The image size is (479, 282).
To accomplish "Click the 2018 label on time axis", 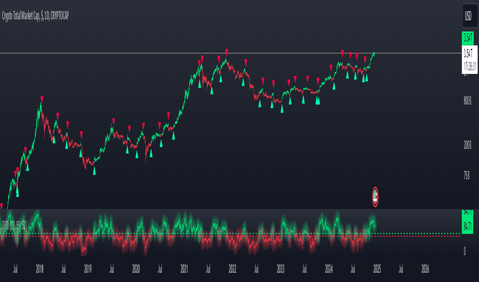I will pyautogui.click(x=40, y=269).
